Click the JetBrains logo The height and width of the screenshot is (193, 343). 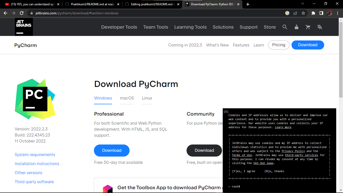(x=24, y=27)
